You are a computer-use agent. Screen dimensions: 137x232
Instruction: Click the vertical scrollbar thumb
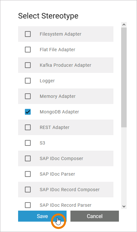pos(124,77)
